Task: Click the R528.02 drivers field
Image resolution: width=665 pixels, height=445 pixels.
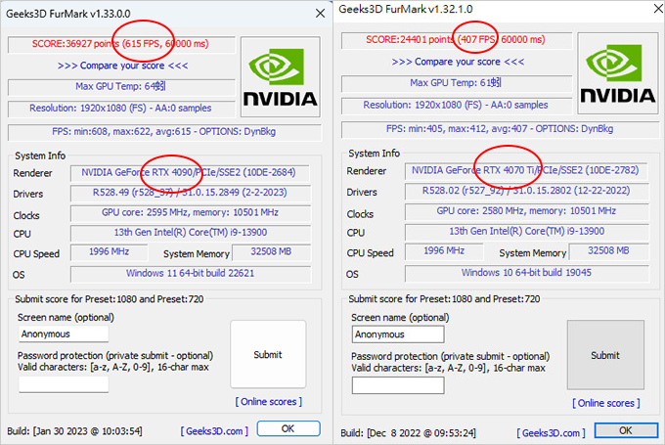Action: [527, 192]
